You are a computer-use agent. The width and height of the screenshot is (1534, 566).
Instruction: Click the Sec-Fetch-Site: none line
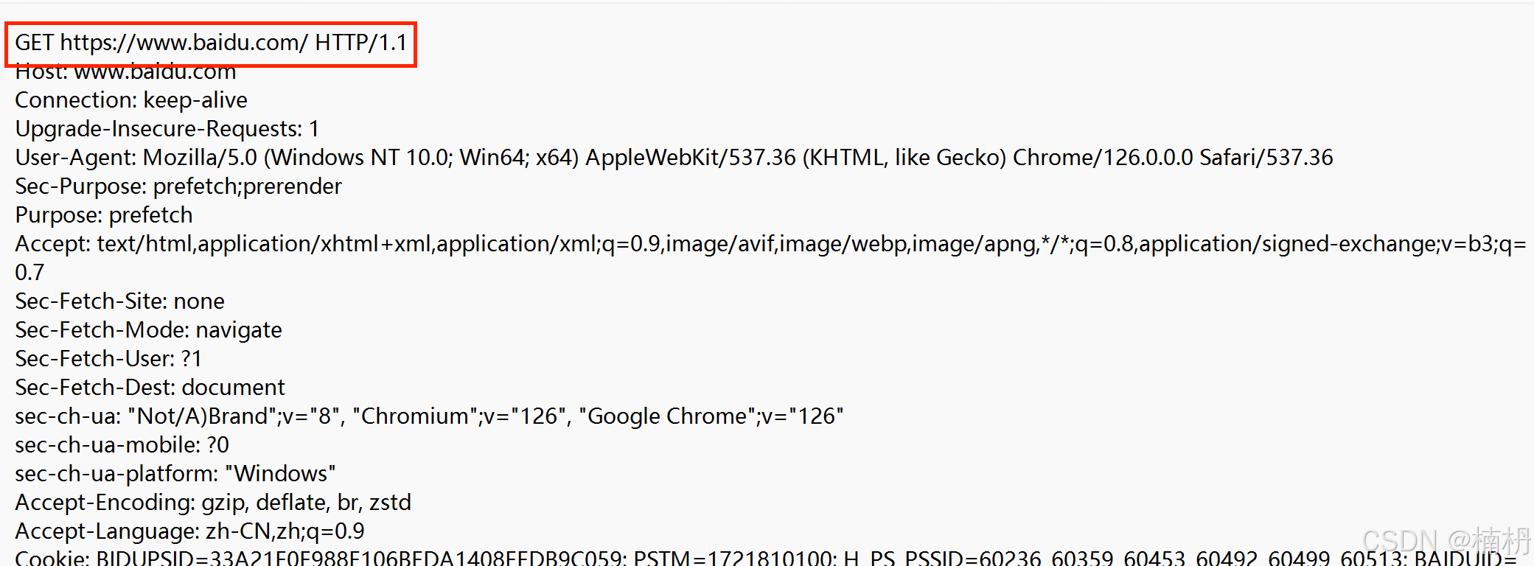pos(119,301)
